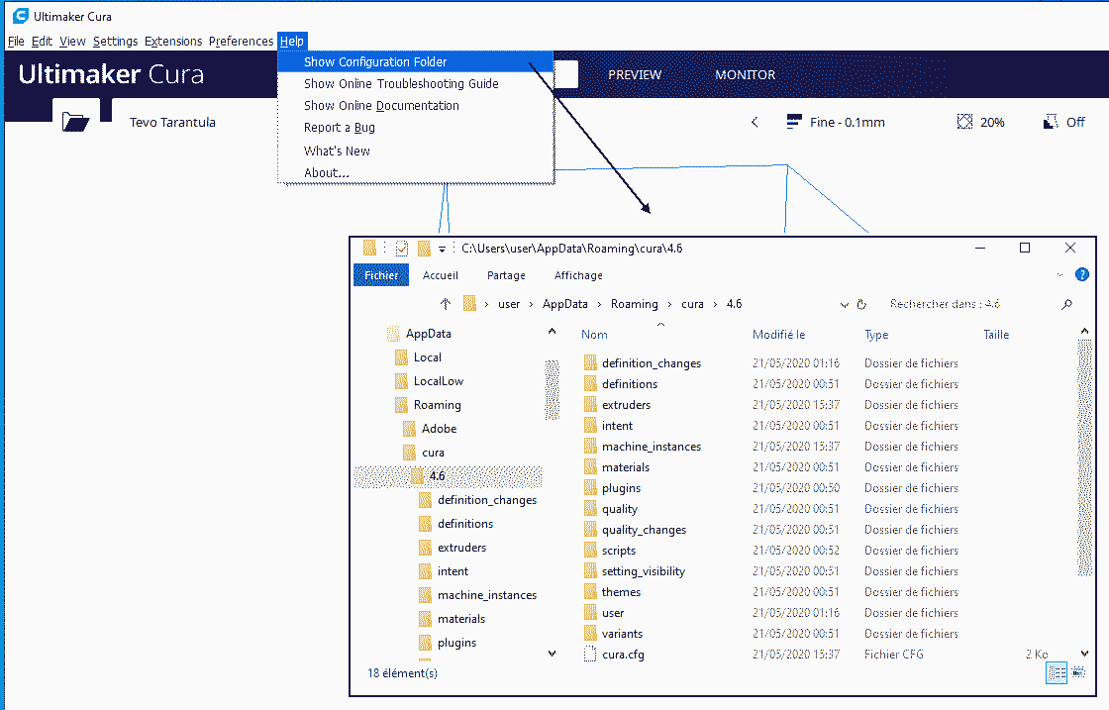The image size is (1109, 710).
Task: Click the file list scrollbar thumb
Action: [1084, 458]
